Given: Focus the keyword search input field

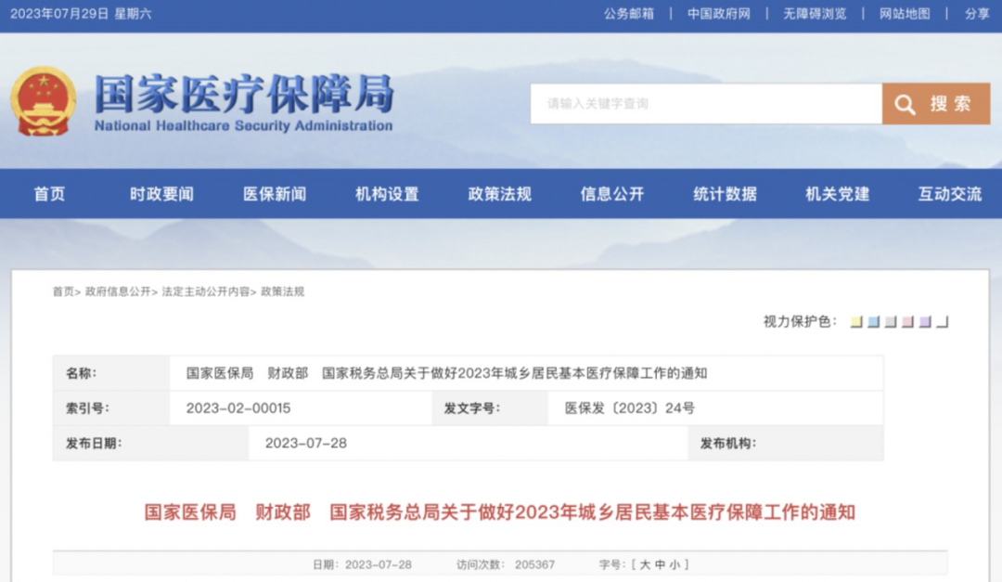Looking at the screenshot, I should (706, 104).
